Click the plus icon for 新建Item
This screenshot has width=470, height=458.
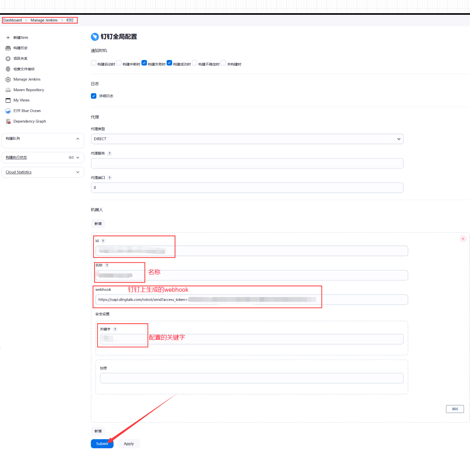[x=8, y=38]
